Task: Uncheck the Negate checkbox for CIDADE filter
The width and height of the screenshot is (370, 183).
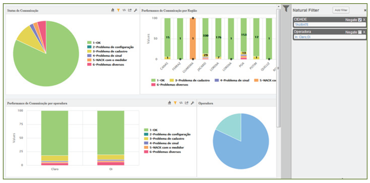Action: (x=360, y=20)
